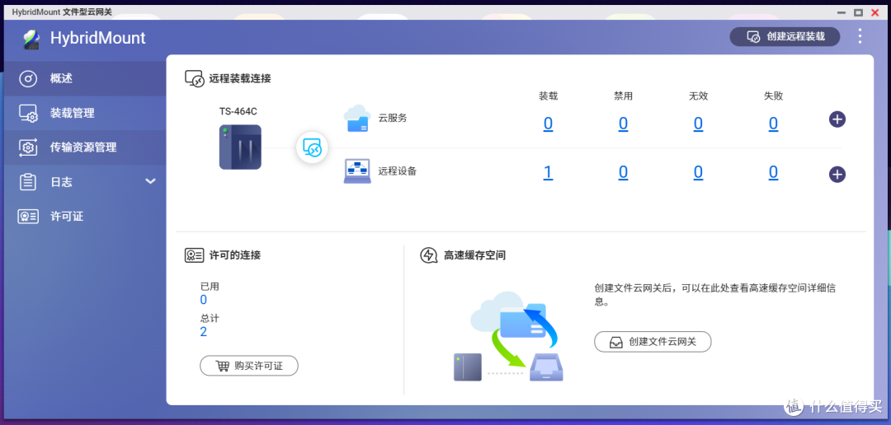
Task: Open the remote devices disabled (禁用) count 0
Action: click(624, 172)
